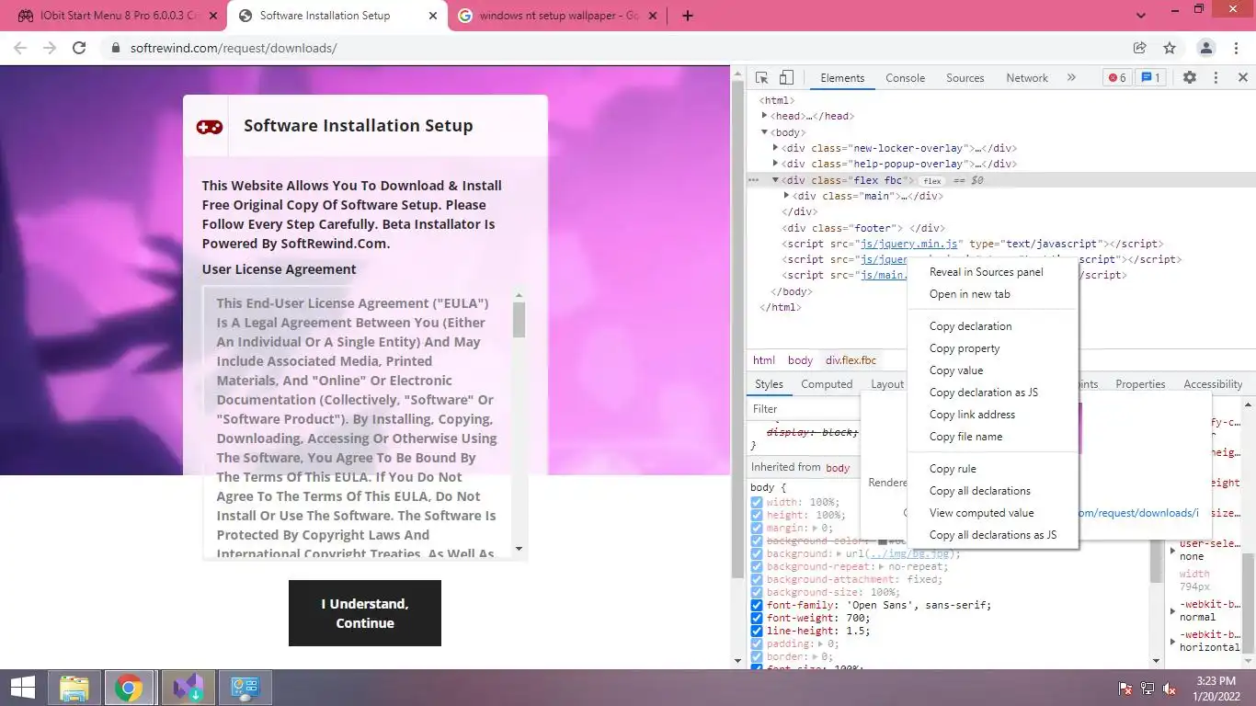Share this page icon in address bar
Screen dimensions: 1256x706
point(1140,48)
